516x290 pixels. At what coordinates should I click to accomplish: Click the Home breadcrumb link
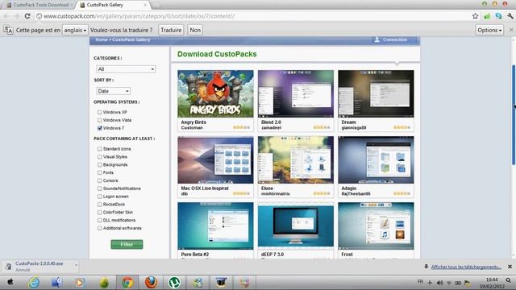102,39
